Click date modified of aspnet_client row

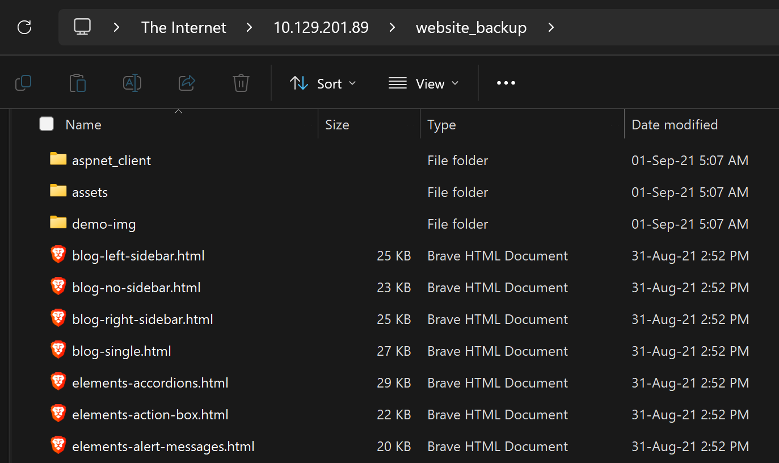[x=690, y=161]
